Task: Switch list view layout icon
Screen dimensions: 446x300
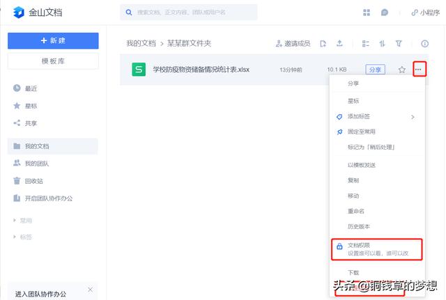Action: click(x=365, y=43)
